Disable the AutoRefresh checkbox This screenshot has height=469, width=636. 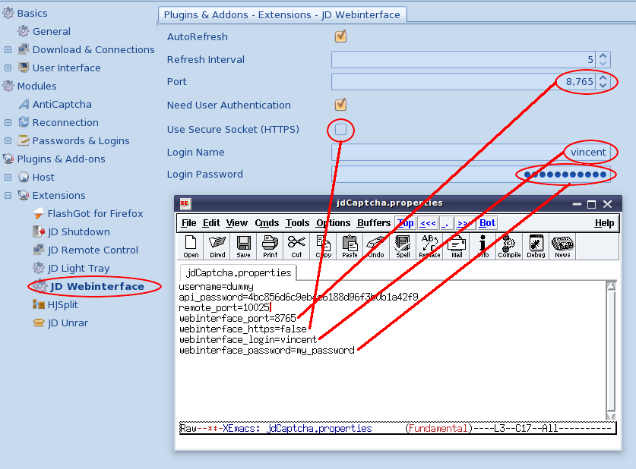340,36
